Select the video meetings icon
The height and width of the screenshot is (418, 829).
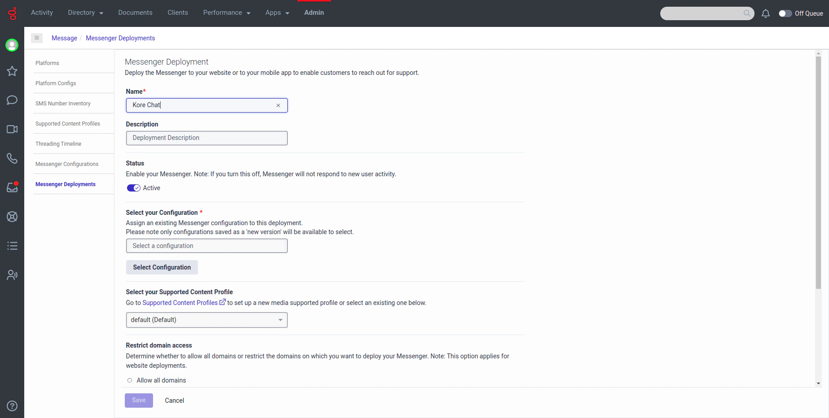tap(12, 129)
